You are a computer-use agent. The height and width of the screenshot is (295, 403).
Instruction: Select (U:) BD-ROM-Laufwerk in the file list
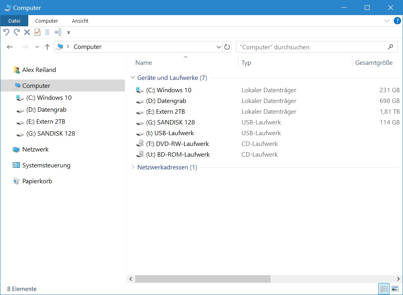(178, 155)
